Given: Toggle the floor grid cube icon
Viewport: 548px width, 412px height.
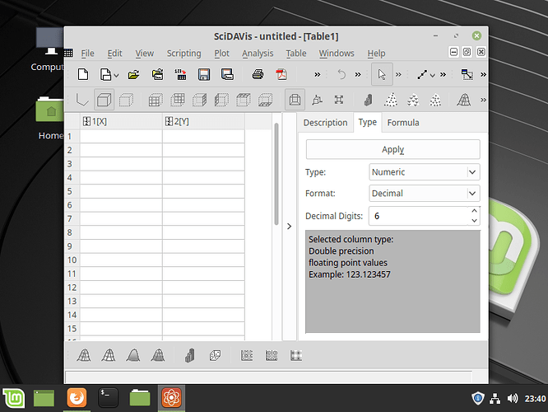Looking at the screenshot, I should (266, 100).
